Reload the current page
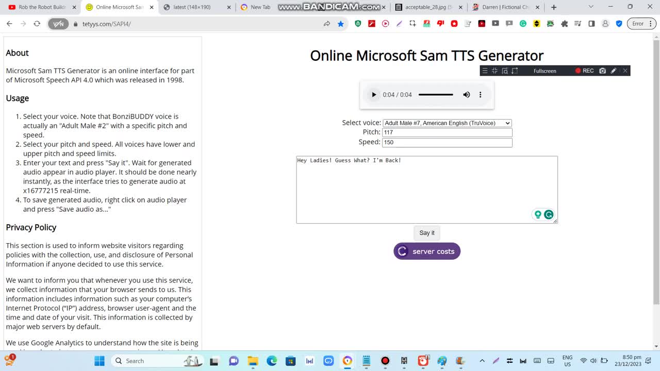This screenshot has width=660, height=371. pyautogui.click(x=37, y=24)
